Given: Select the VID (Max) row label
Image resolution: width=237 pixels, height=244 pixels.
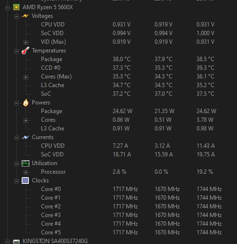Looking at the screenshot, I should [x=53, y=42].
